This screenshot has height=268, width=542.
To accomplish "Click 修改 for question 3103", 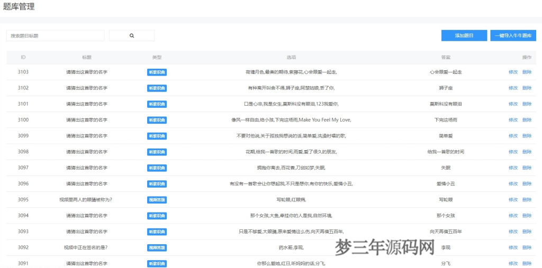I will coord(513,72).
